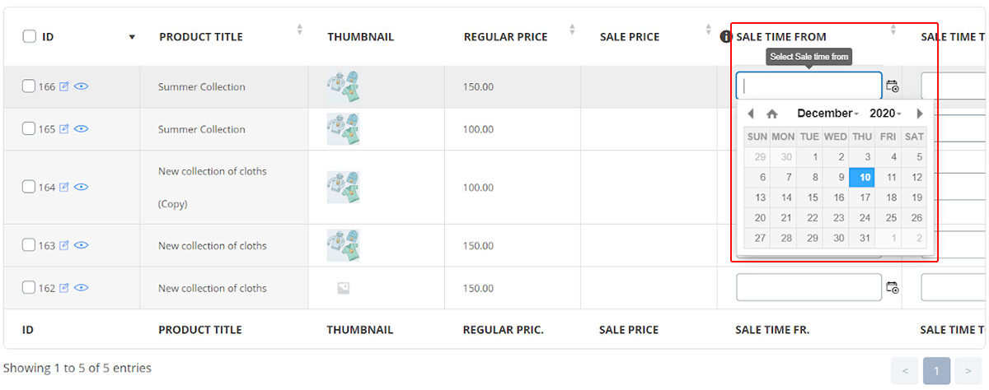Viewport: 989px width, 390px height.
Task: Open date picker icon for row 166
Action: [x=892, y=86]
